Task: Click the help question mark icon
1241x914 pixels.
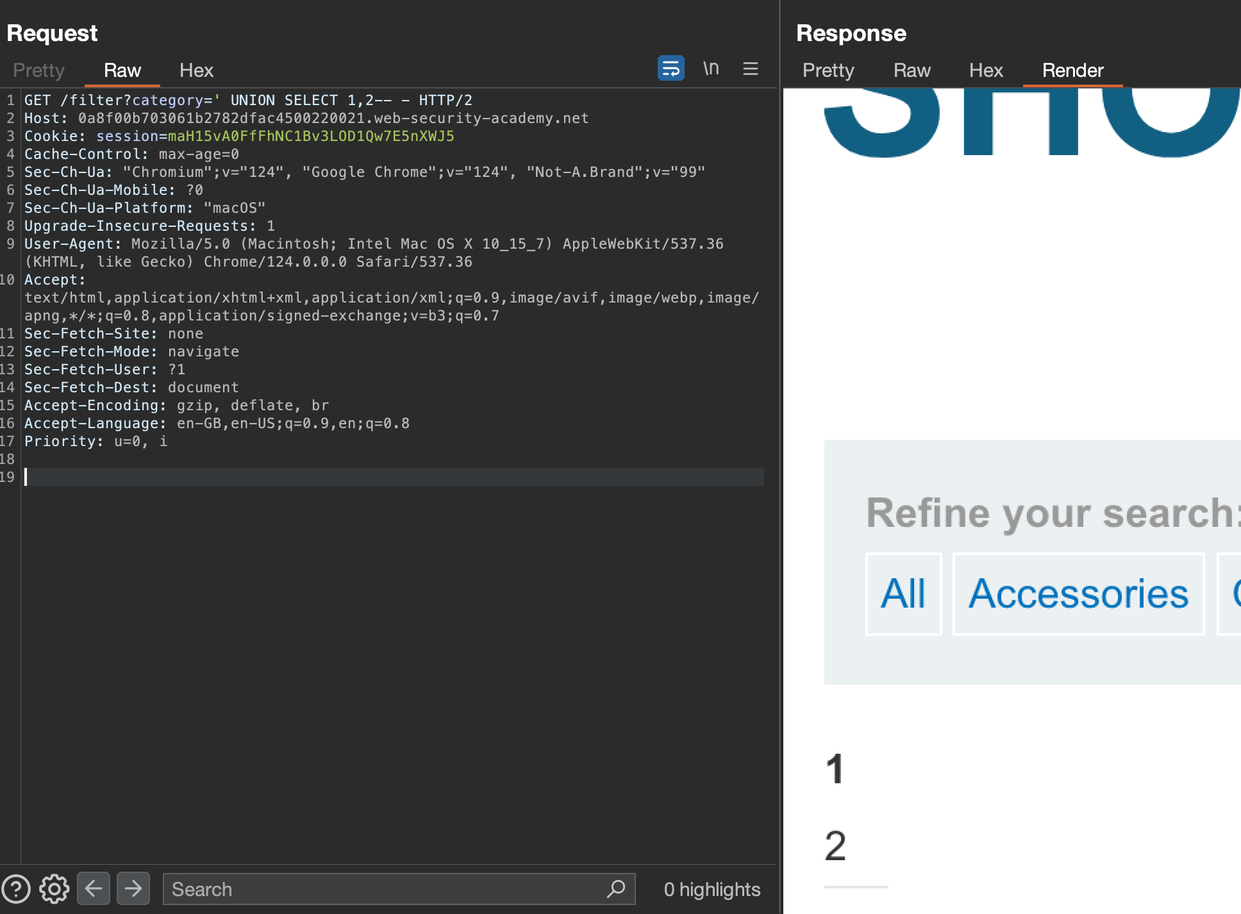Action: click(16, 889)
